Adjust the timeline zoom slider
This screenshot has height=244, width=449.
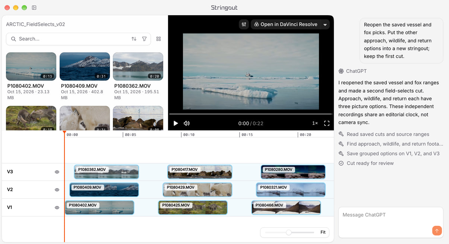pos(289,232)
